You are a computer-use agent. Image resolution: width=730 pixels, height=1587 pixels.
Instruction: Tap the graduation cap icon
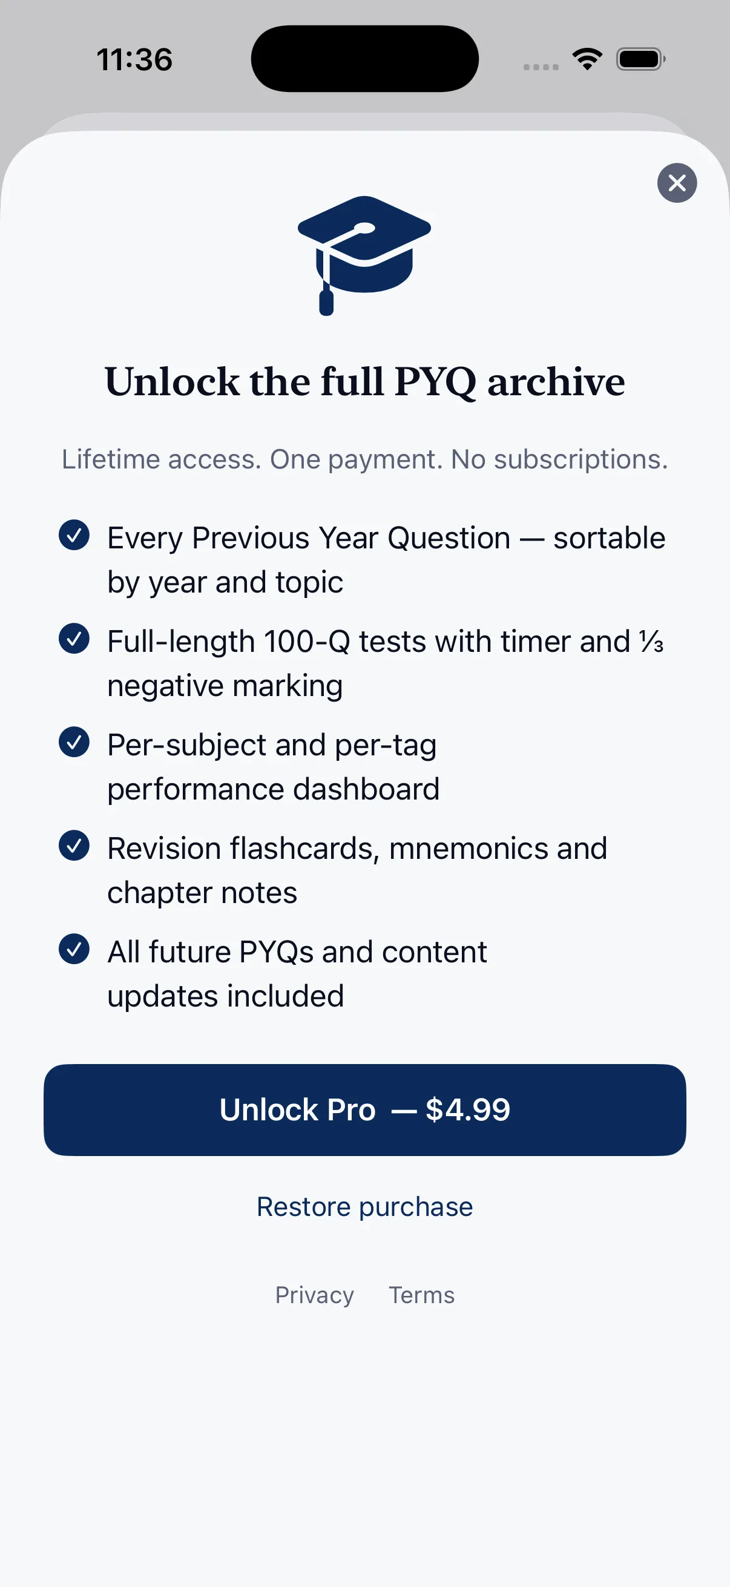coord(364,255)
